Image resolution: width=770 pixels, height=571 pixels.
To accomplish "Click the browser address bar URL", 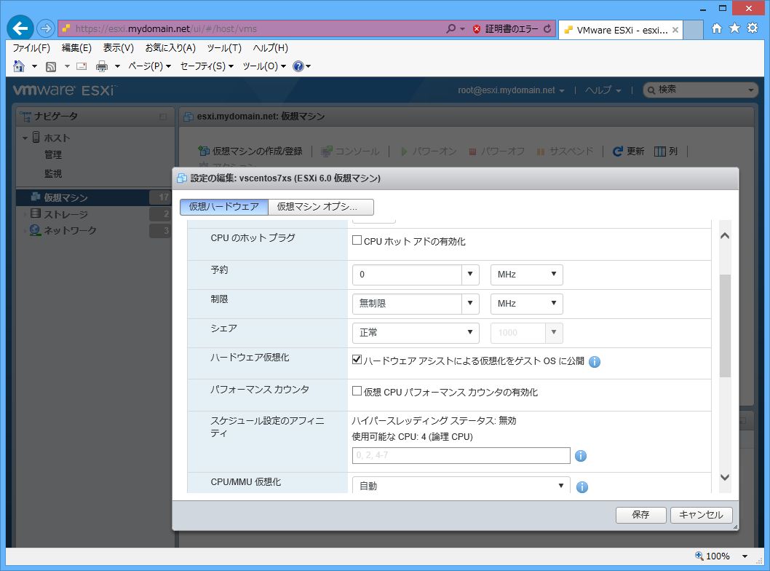I will point(166,28).
